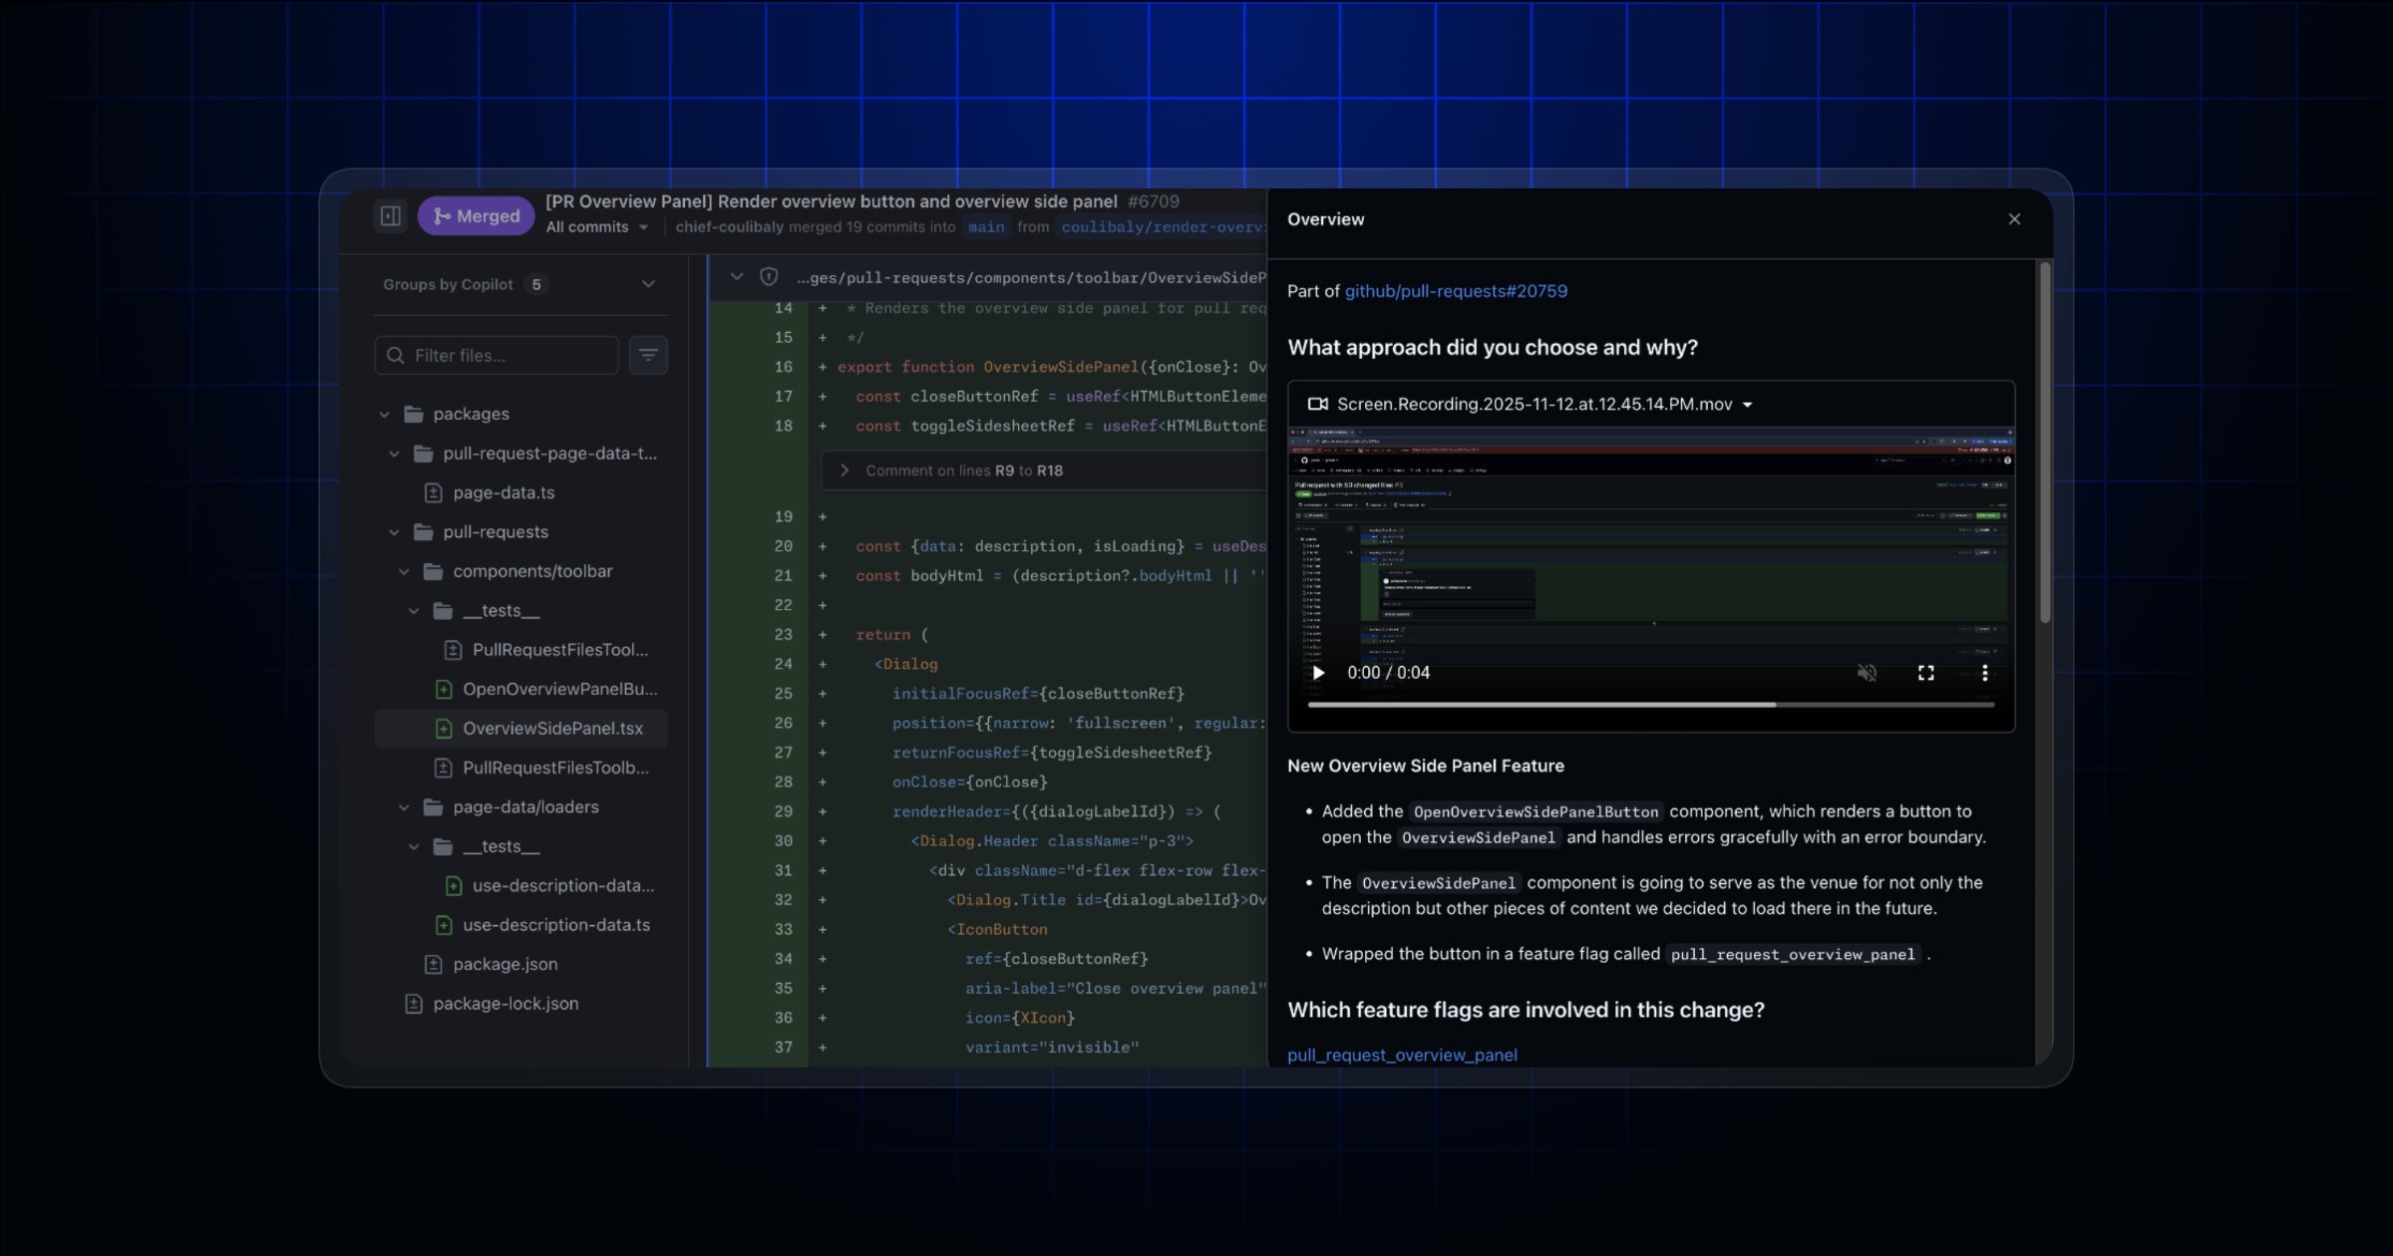Open file filter options beside Filter files box

pyautogui.click(x=648, y=355)
